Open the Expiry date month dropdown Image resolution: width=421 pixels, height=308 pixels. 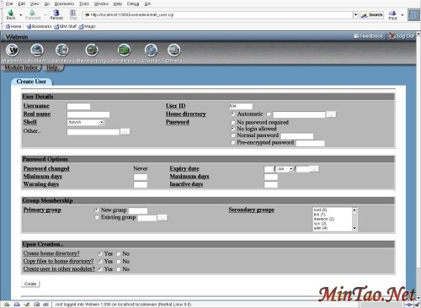click(285, 169)
